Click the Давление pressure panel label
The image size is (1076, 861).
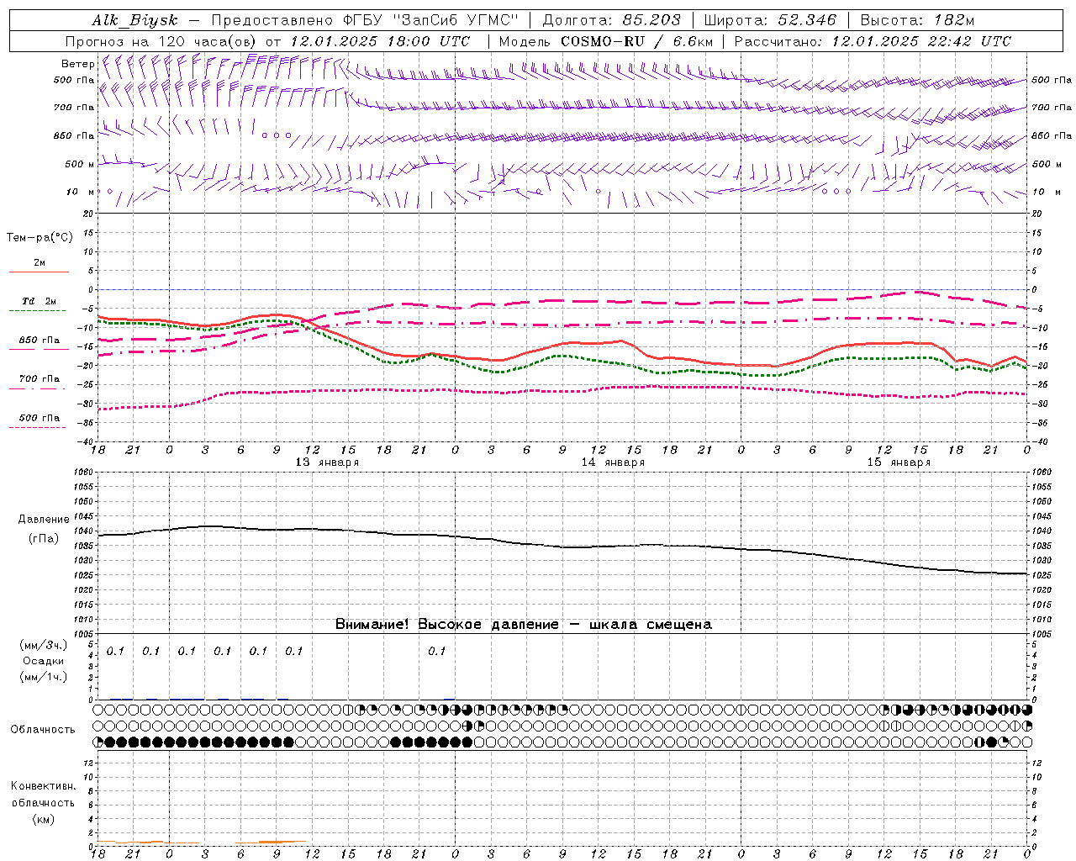44,520
